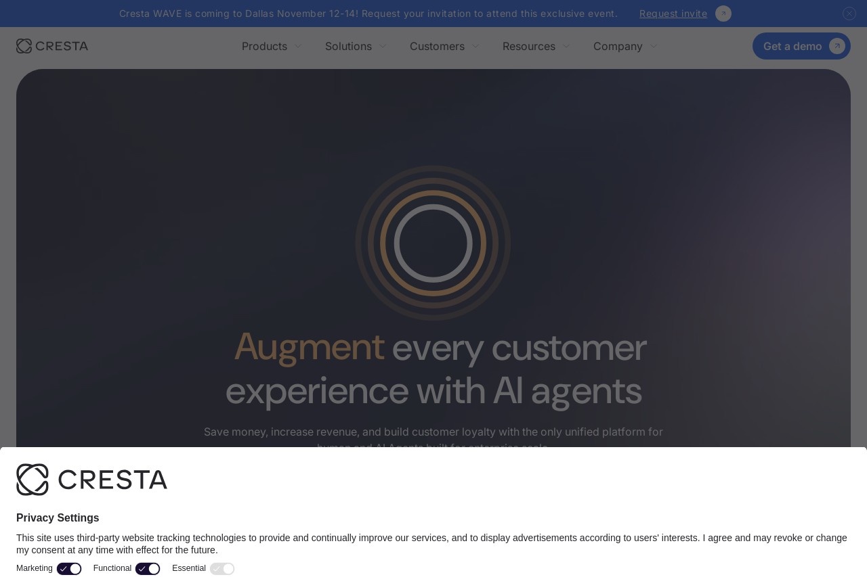Click the Essential label text
Image resolution: width=867 pixels, height=577 pixels.
[x=189, y=568]
